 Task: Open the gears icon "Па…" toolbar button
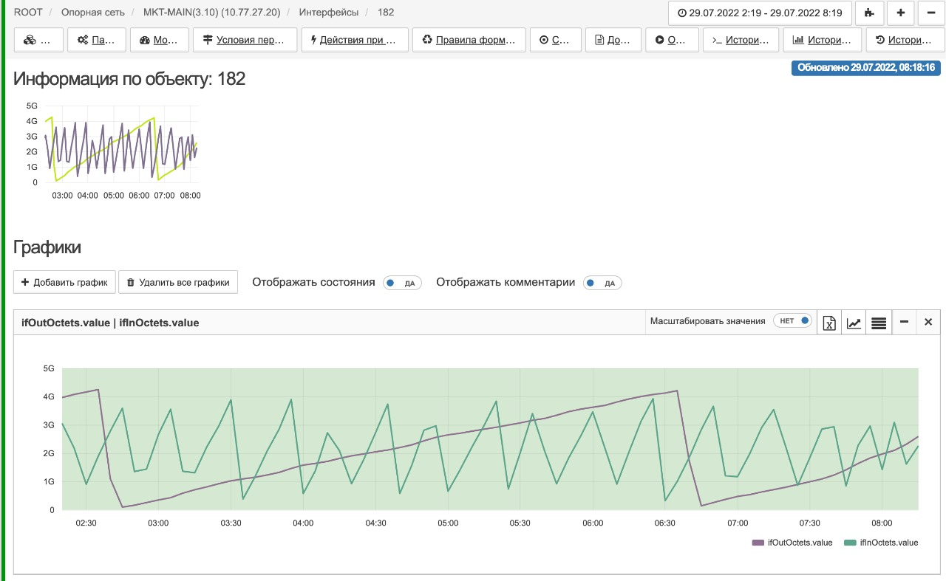click(x=96, y=40)
